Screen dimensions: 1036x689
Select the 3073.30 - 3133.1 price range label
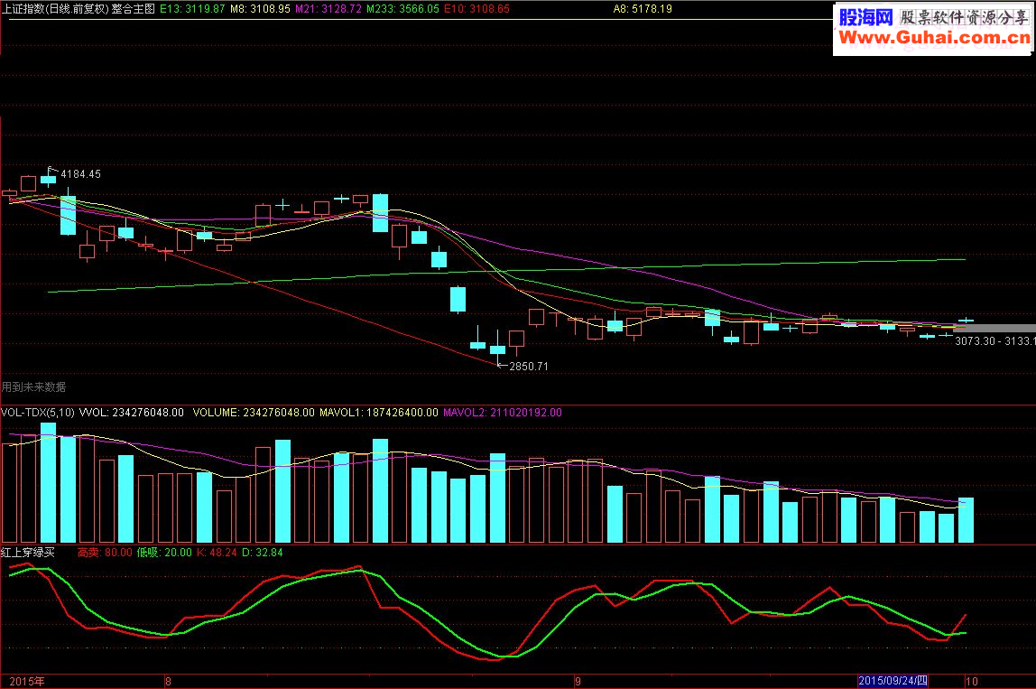click(x=994, y=341)
